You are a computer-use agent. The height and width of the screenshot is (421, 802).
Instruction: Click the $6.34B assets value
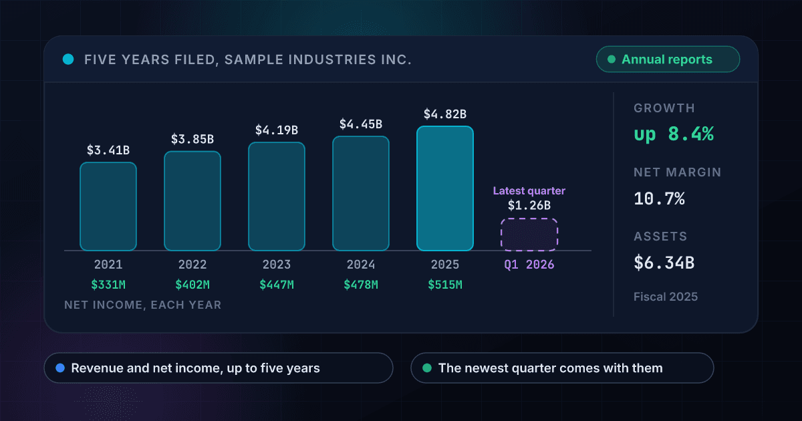[664, 263]
